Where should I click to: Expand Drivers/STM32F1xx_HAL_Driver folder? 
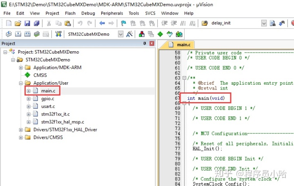[x=21, y=130]
